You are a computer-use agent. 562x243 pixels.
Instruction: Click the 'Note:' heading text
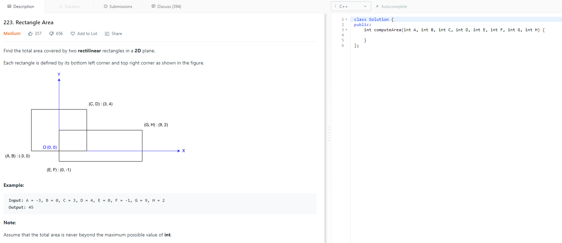click(10, 223)
